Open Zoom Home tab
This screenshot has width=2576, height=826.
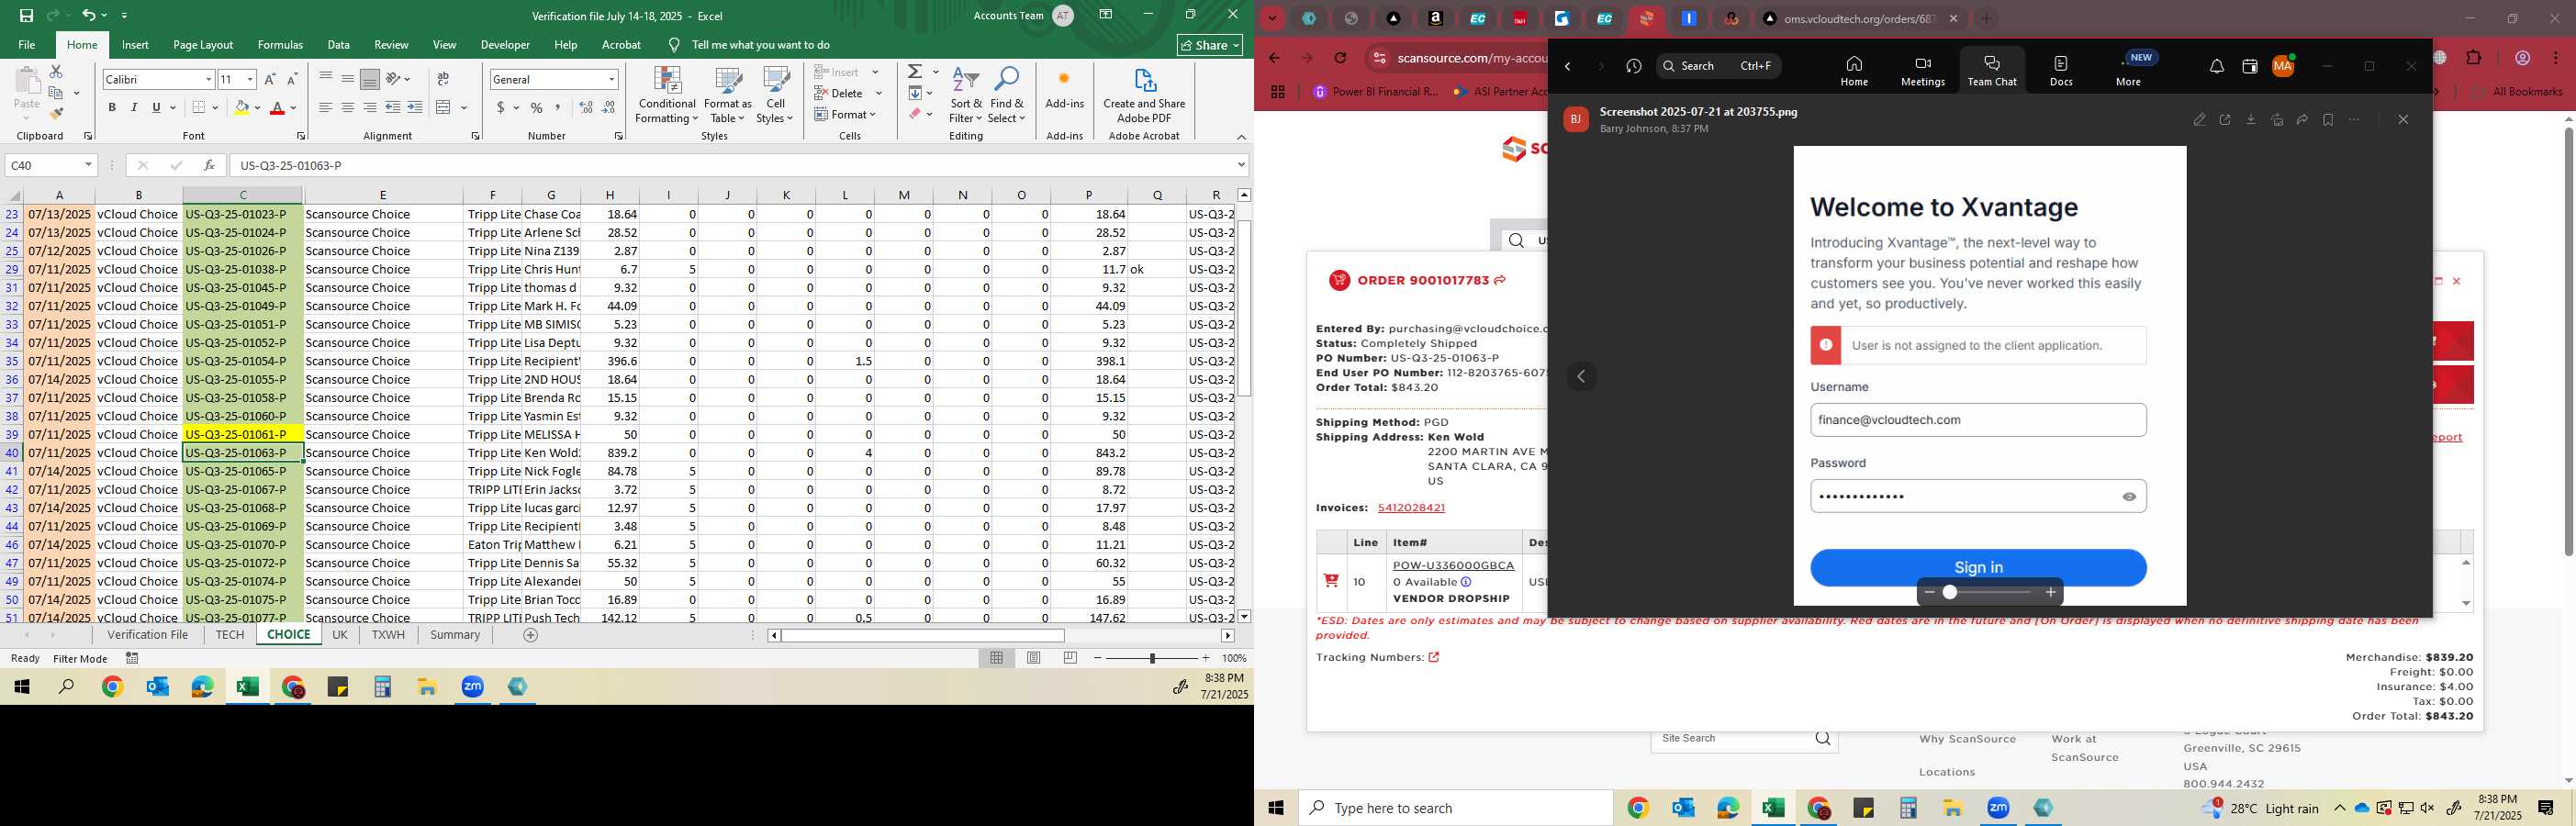point(1854,70)
